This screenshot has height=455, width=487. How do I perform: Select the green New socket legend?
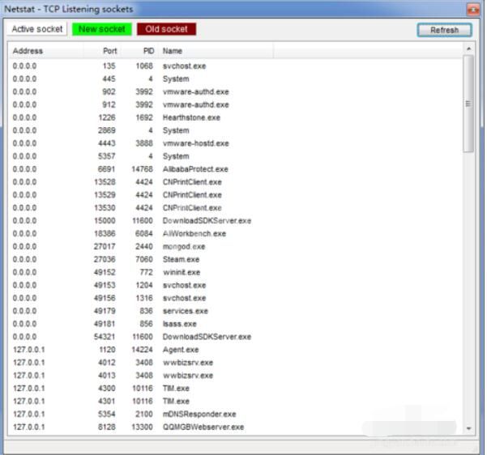(x=102, y=29)
